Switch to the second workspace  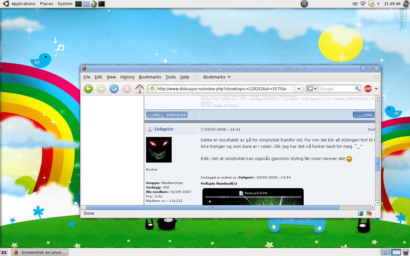[x=397, y=252]
